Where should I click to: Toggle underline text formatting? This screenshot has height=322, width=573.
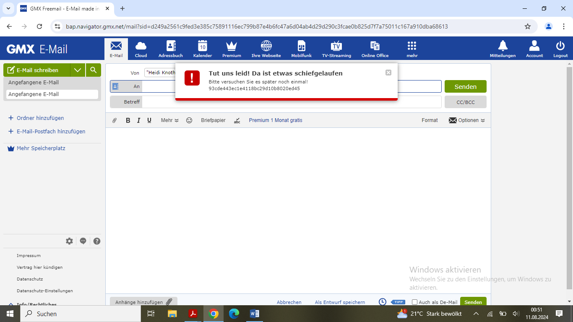pos(149,120)
